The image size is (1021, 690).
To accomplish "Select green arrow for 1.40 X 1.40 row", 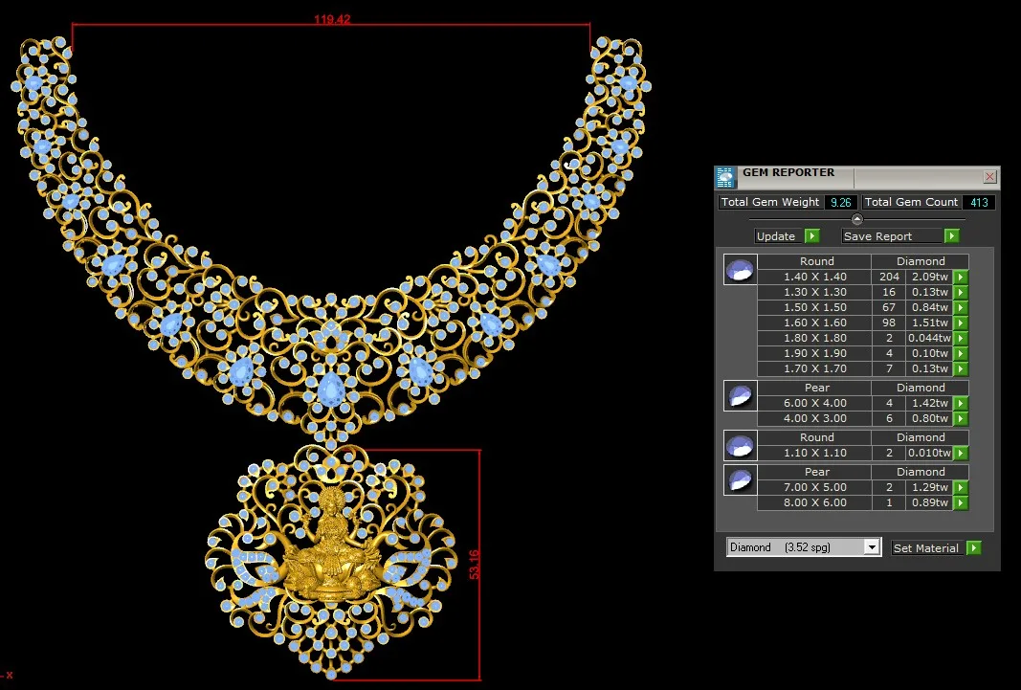I will coord(961,278).
